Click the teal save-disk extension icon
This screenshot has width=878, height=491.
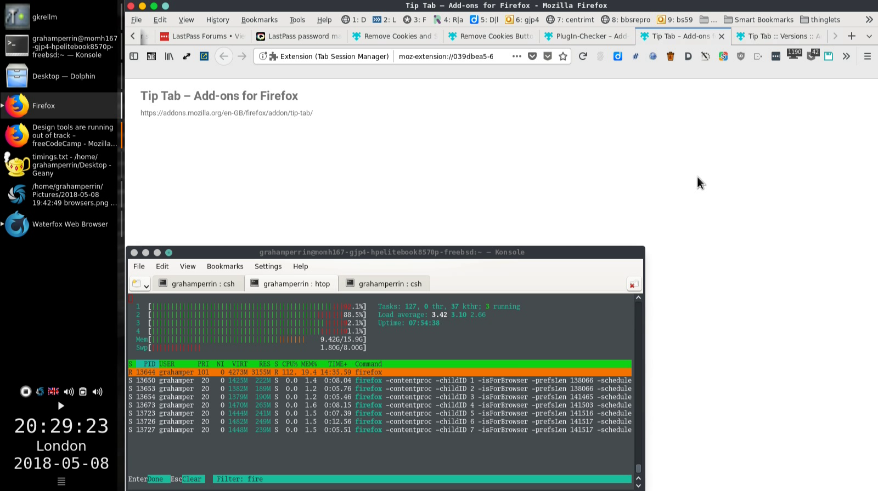click(829, 56)
